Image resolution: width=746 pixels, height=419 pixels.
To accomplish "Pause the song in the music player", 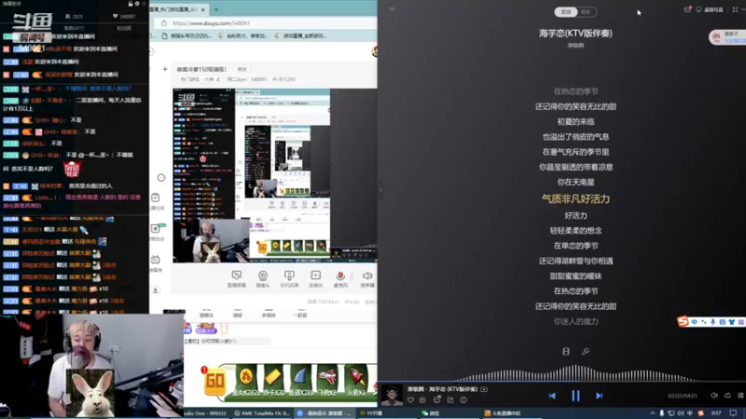I will [575, 396].
